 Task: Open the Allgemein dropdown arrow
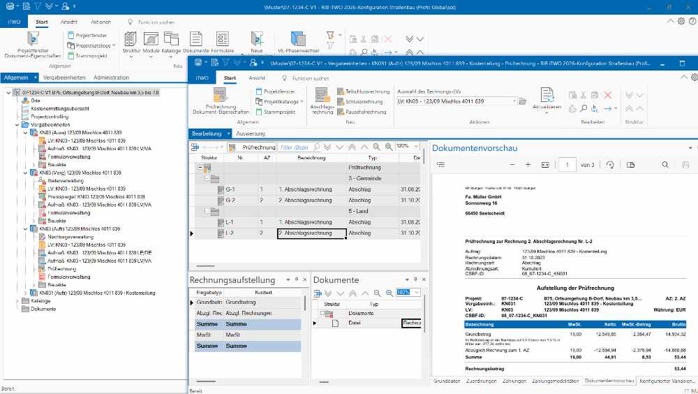pyautogui.click(x=35, y=78)
